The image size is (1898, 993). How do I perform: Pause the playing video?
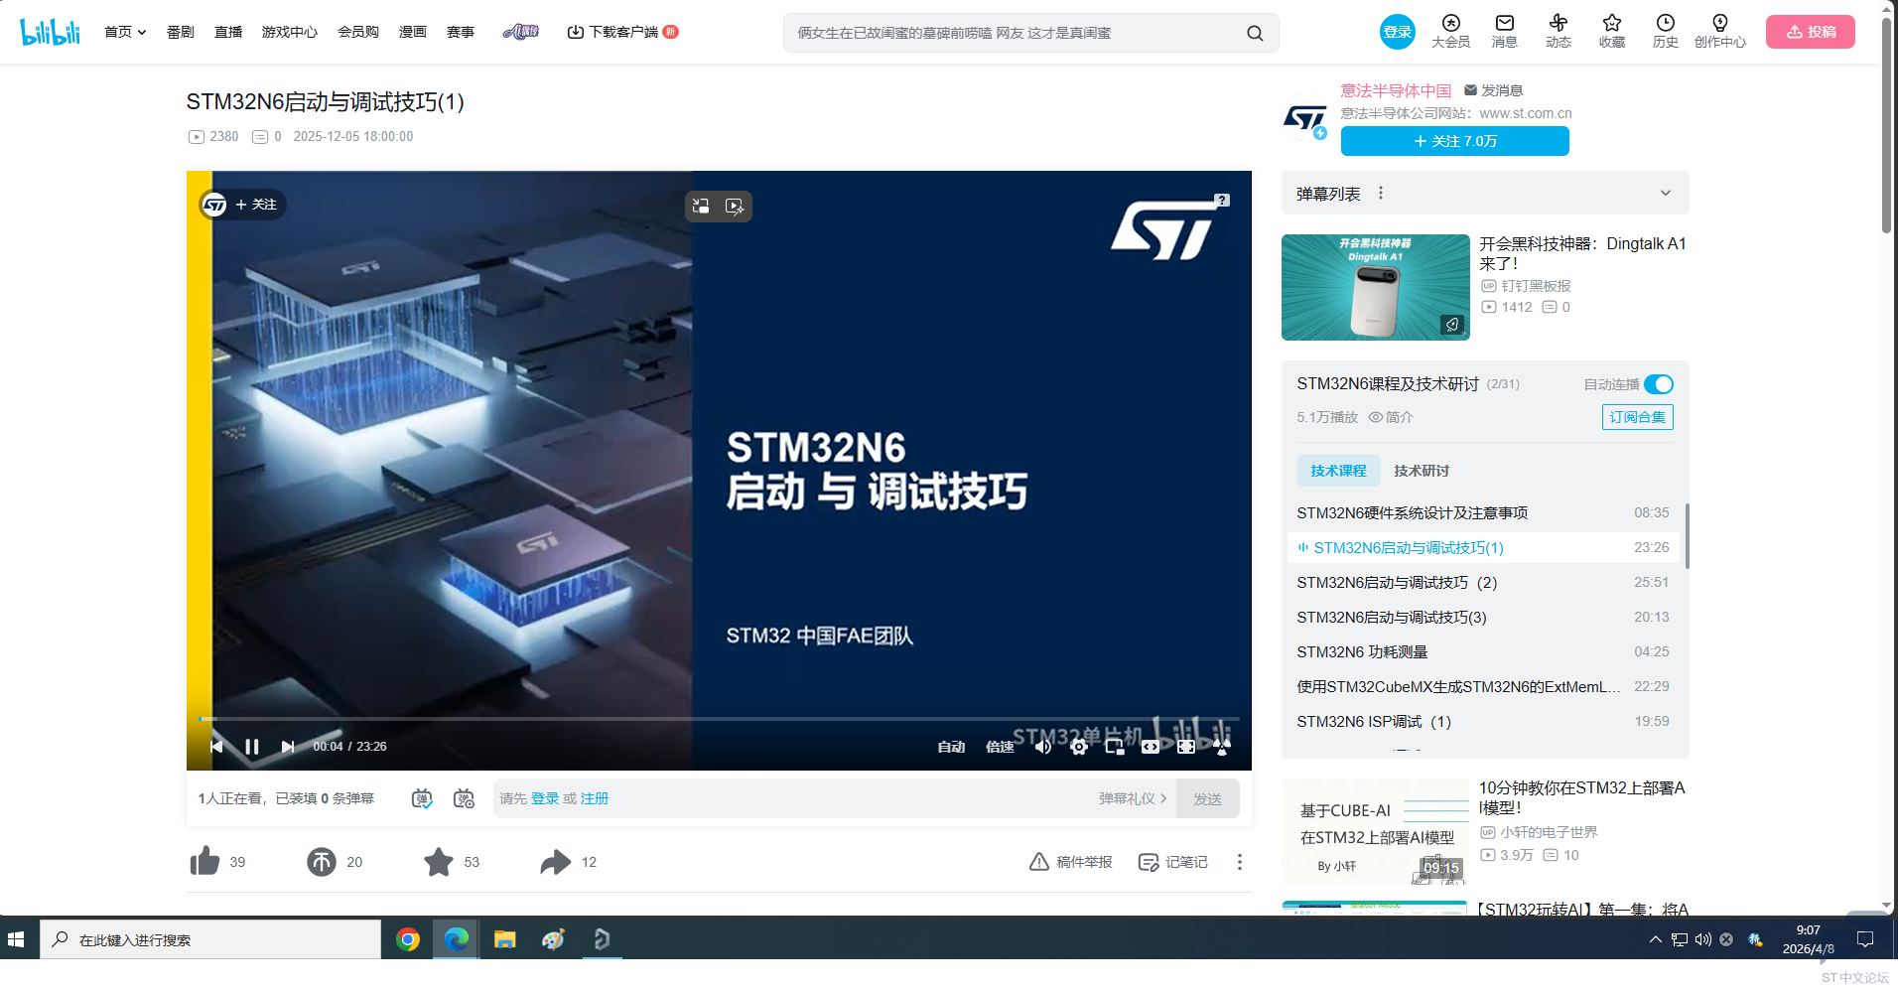[252, 746]
